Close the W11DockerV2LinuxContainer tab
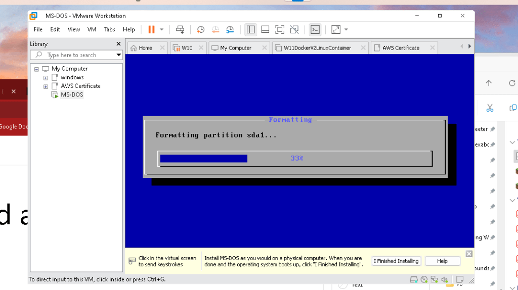This screenshot has width=518, height=290. click(x=363, y=48)
